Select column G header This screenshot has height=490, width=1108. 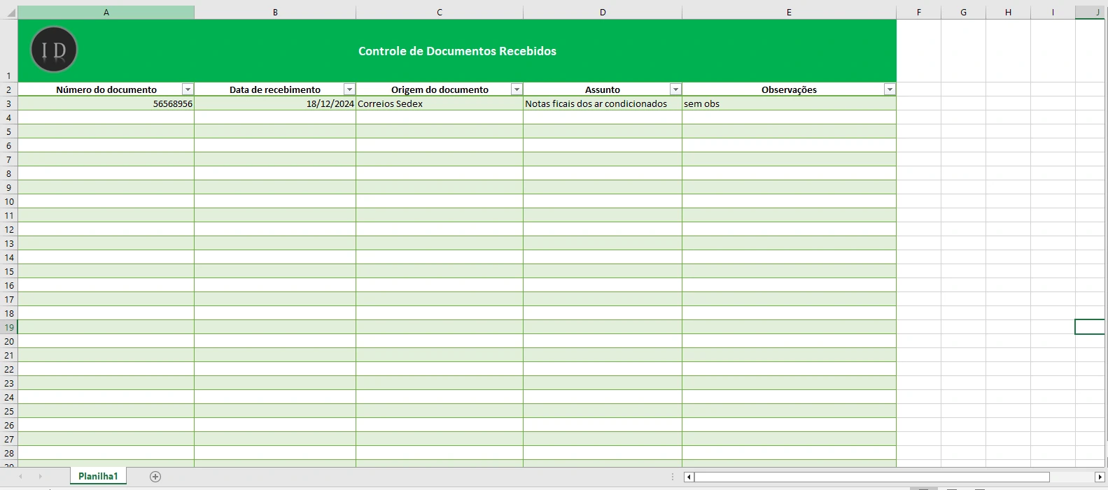[963, 13]
